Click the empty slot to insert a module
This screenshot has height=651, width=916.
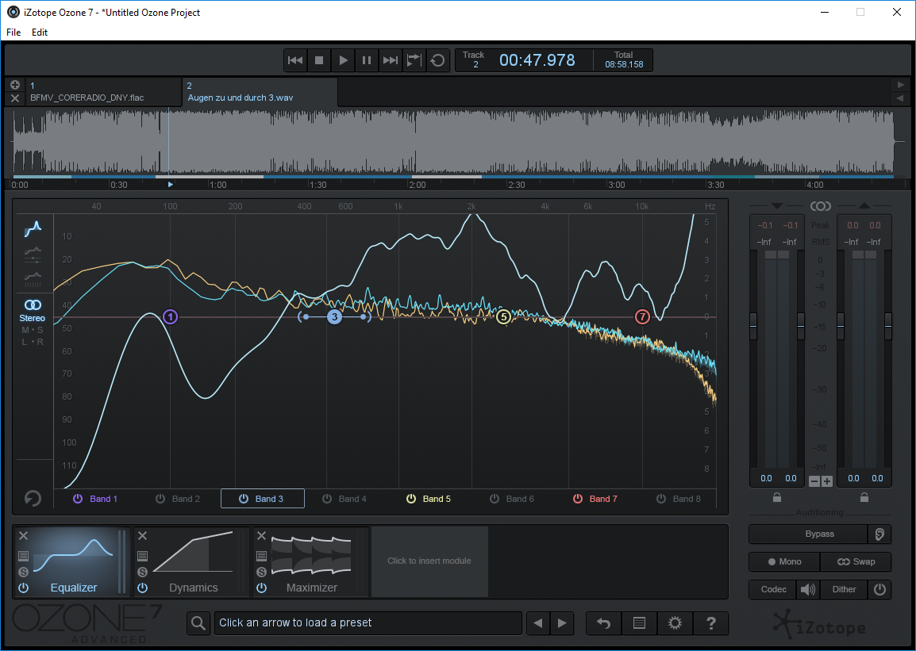click(x=429, y=561)
